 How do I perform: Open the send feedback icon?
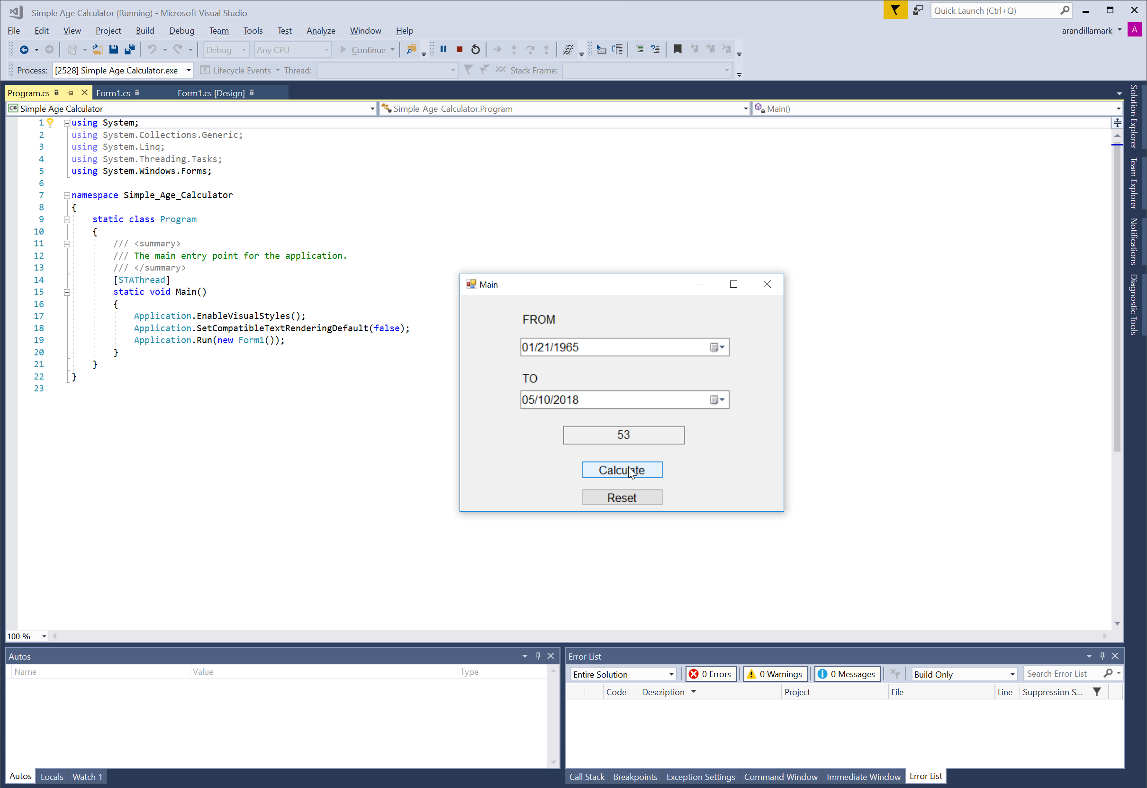click(x=918, y=10)
